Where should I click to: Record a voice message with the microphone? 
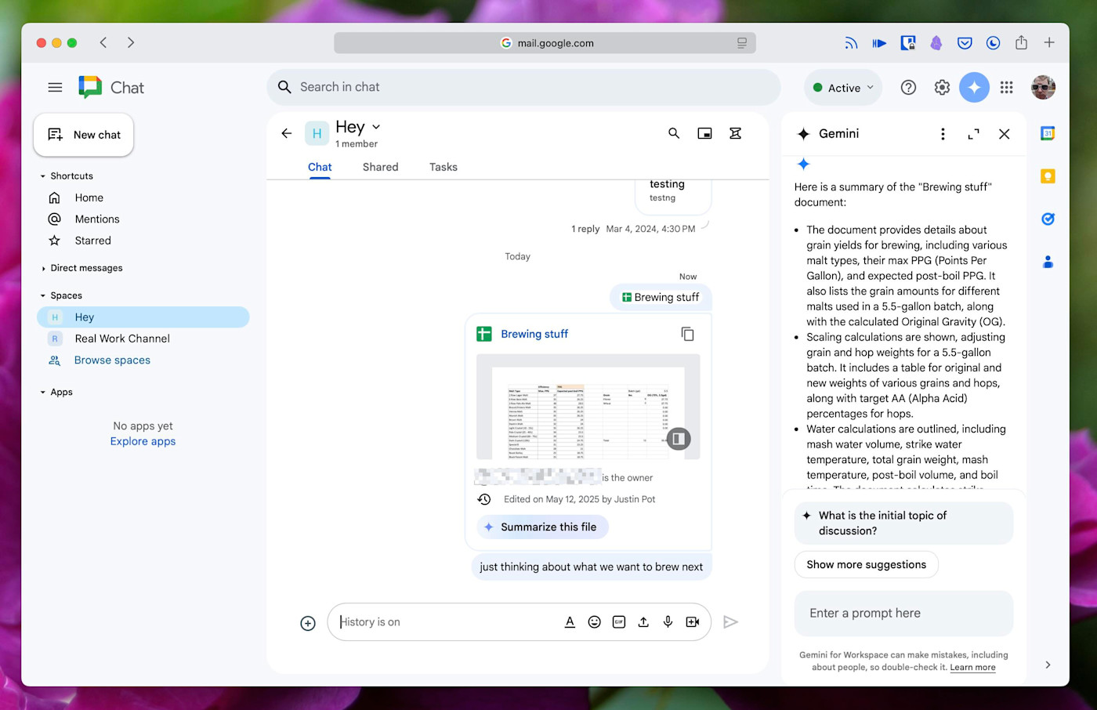coord(668,622)
